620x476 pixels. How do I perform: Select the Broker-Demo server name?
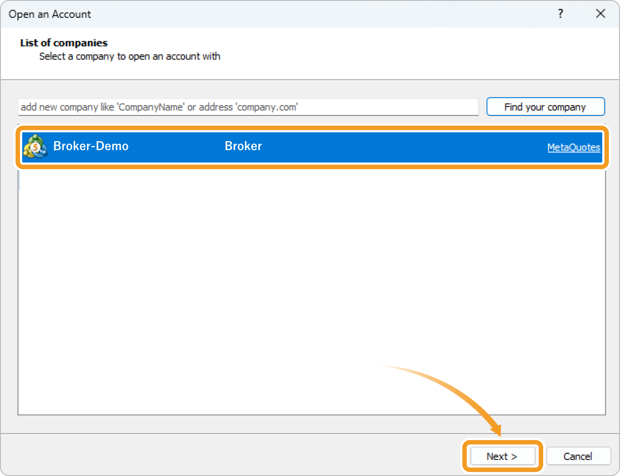pos(91,146)
